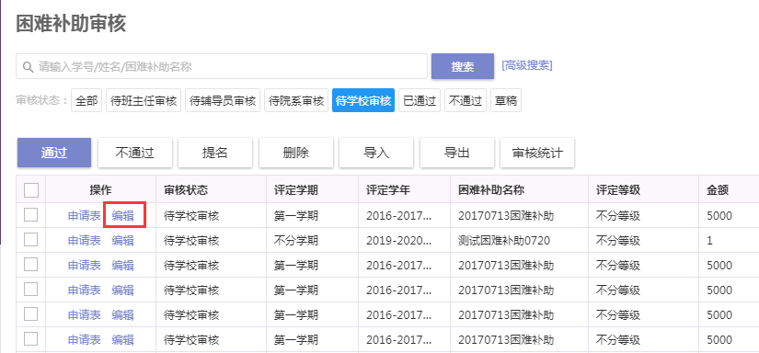Click the purple 通过 action button
The height and width of the screenshot is (353, 759).
coord(54,153)
